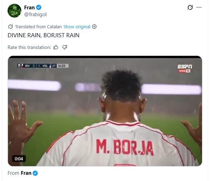Click the ESPN Premium logo in video
This screenshot has width=212, height=181.
tap(185, 68)
